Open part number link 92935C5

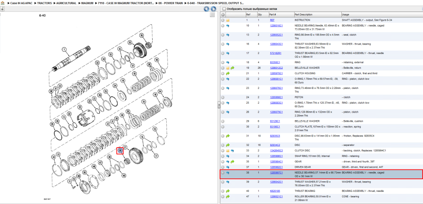pyautogui.click(x=275, y=136)
